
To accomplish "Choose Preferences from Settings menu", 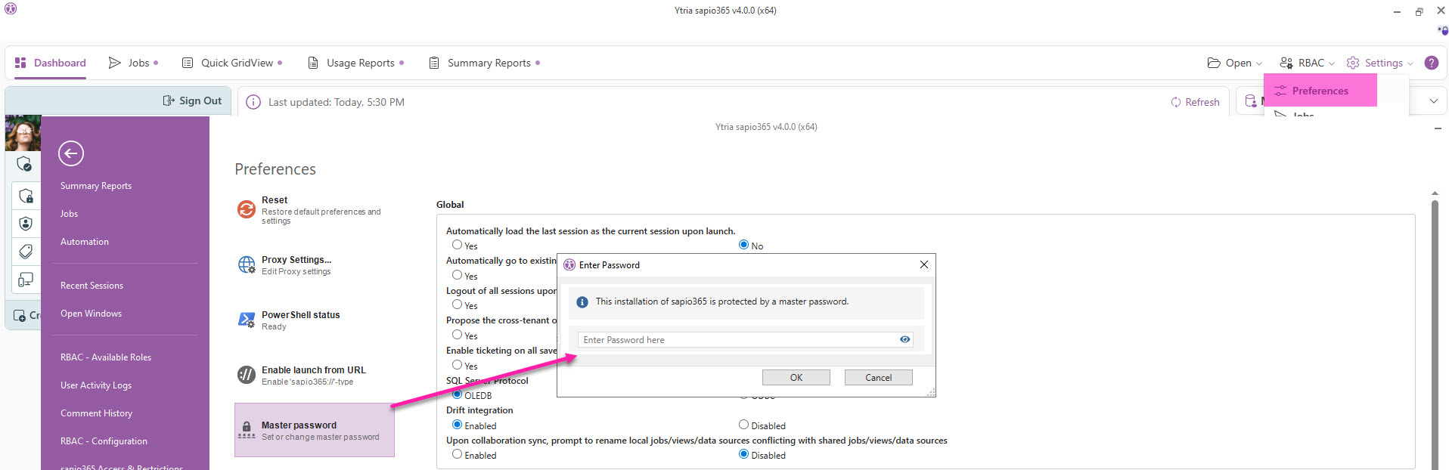I will pyautogui.click(x=1320, y=91).
